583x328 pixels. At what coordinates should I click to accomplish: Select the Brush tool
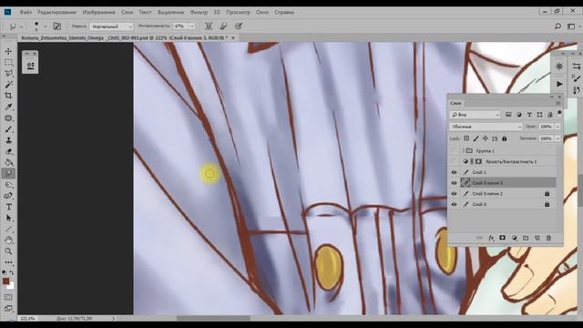pos(8,129)
